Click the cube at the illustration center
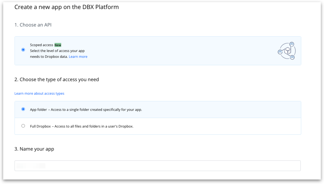324x184 pixels. [x=288, y=51]
